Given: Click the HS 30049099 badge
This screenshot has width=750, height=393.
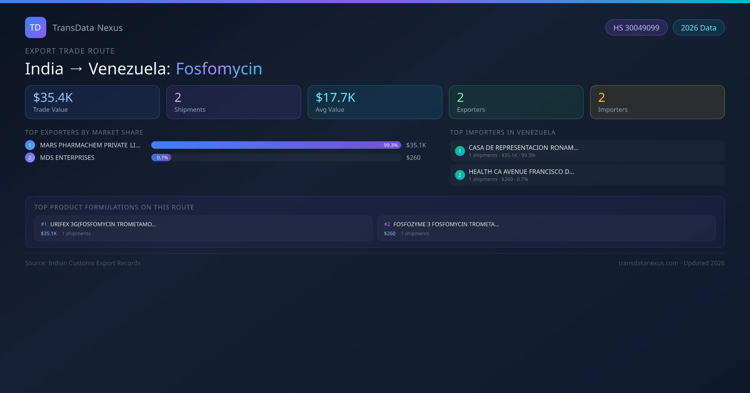Looking at the screenshot, I should click(636, 28).
